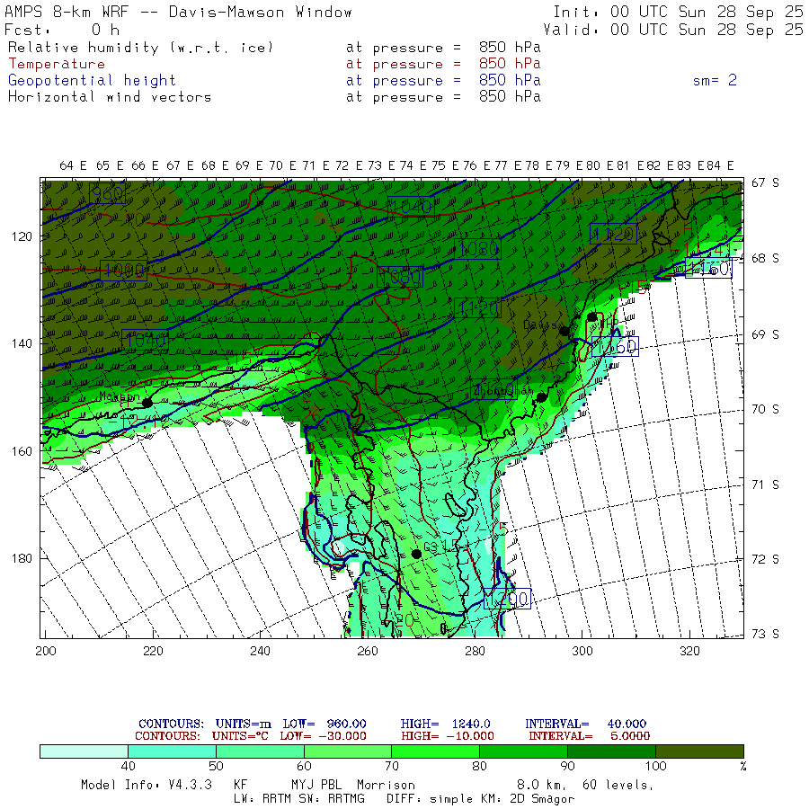This screenshot has width=809, height=809.
Task: Click the Relative humidity legend text
Action: 140,48
